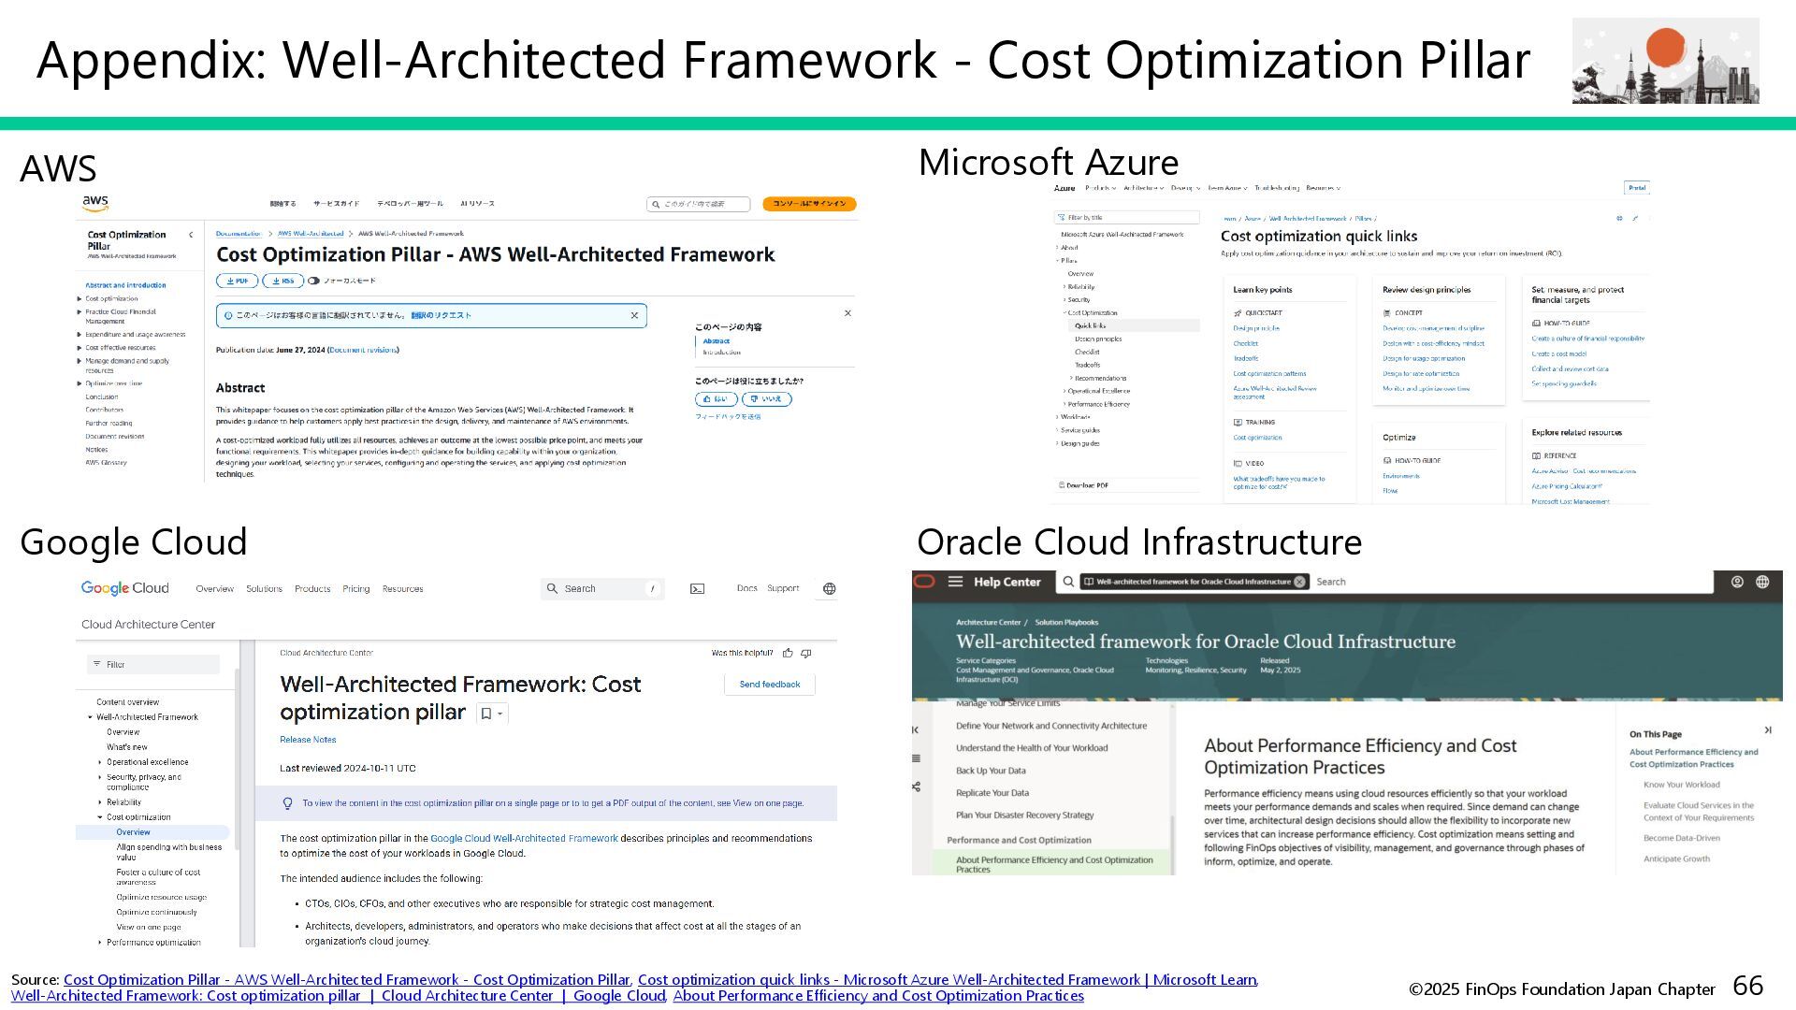Collapse Well-Architected Framework in Google tree

[91, 717]
